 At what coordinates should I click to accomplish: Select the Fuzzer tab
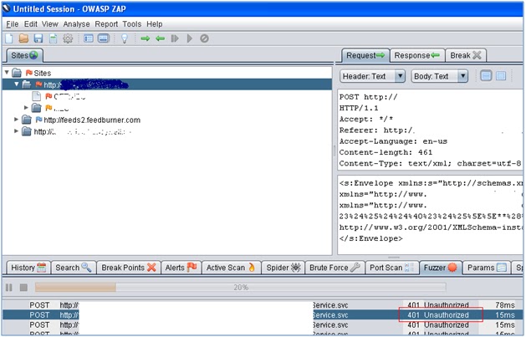click(441, 268)
